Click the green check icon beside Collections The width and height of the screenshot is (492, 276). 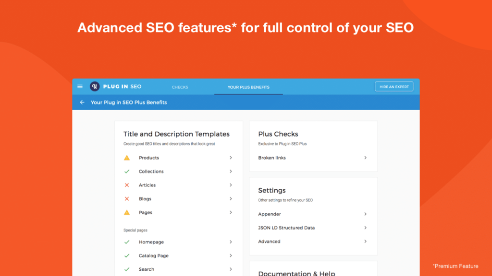(x=127, y=172)
